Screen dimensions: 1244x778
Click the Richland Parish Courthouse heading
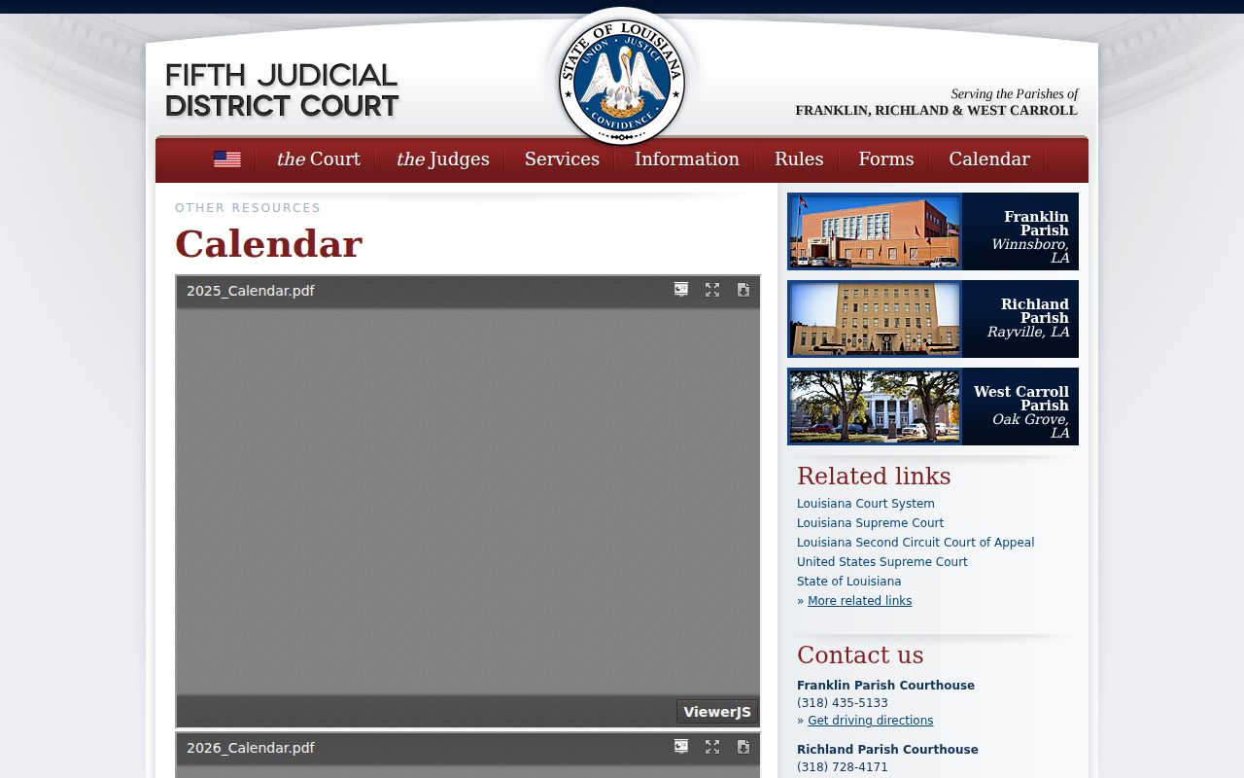pos(887,750)
